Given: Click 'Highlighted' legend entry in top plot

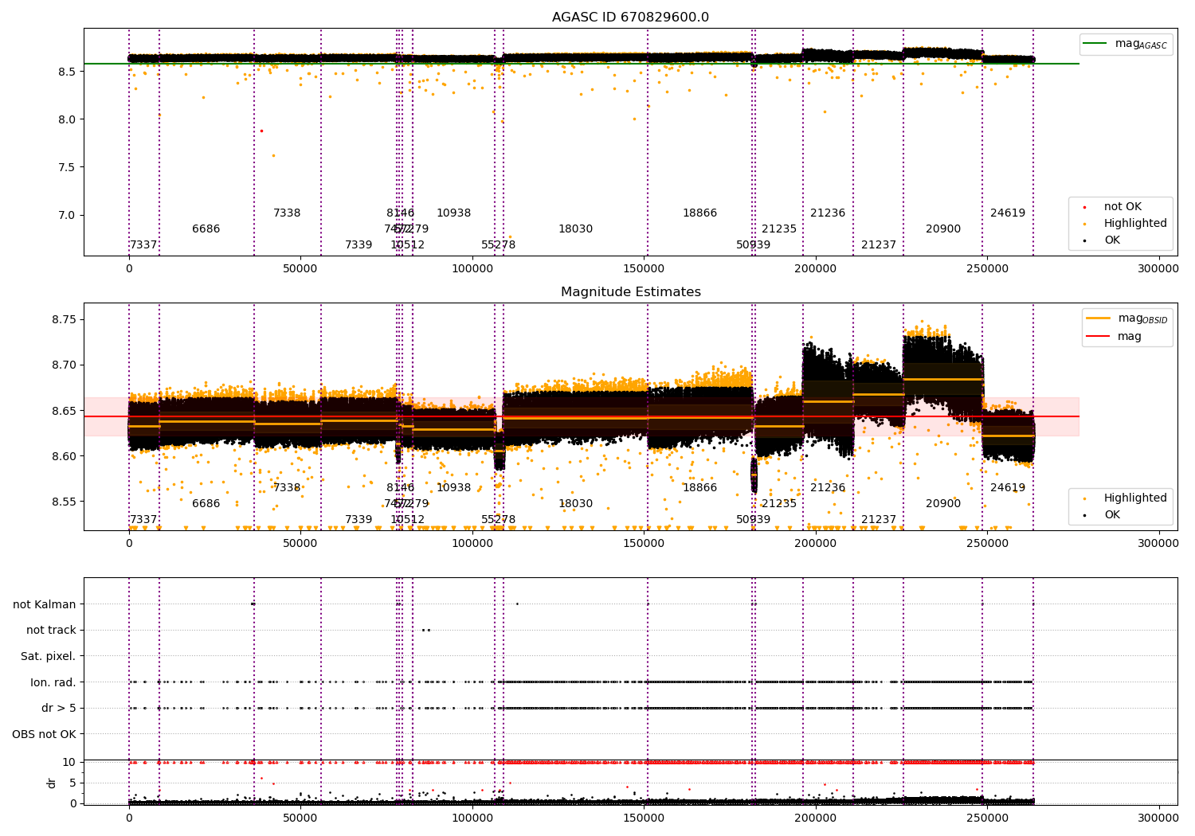Looking at the screenshot, I should pyautogui.click(x=1126, y=224).
